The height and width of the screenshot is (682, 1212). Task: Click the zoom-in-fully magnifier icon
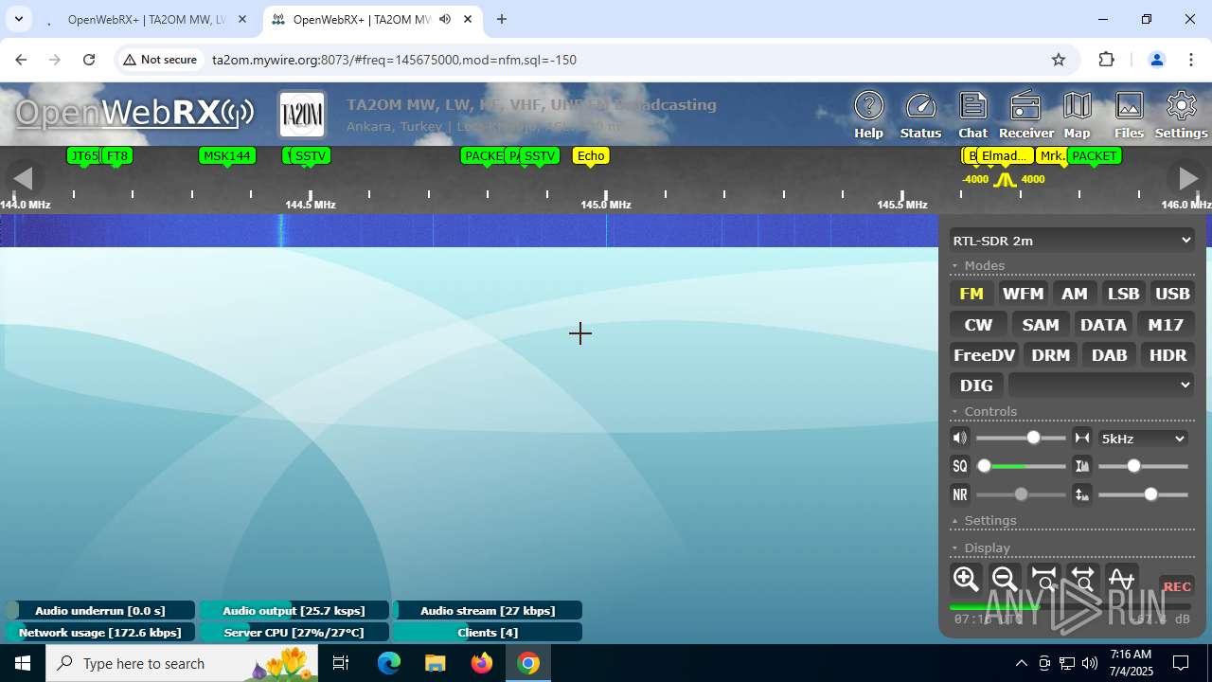pos(1043,579)
